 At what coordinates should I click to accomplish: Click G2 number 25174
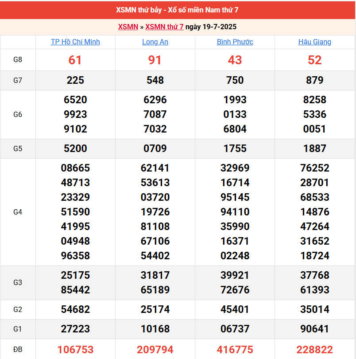[x=155, y=309]
